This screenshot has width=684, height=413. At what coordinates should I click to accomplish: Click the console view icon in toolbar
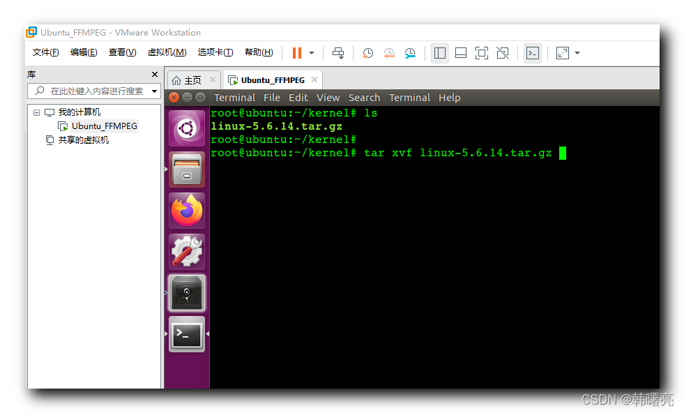click(x=532, y=53)
